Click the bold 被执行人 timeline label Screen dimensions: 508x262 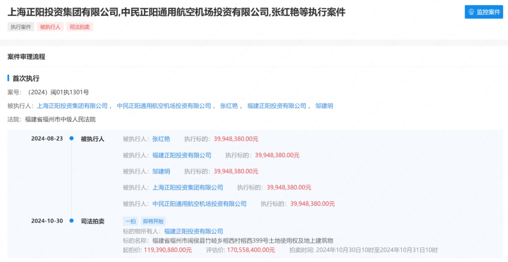coord(92,139)
